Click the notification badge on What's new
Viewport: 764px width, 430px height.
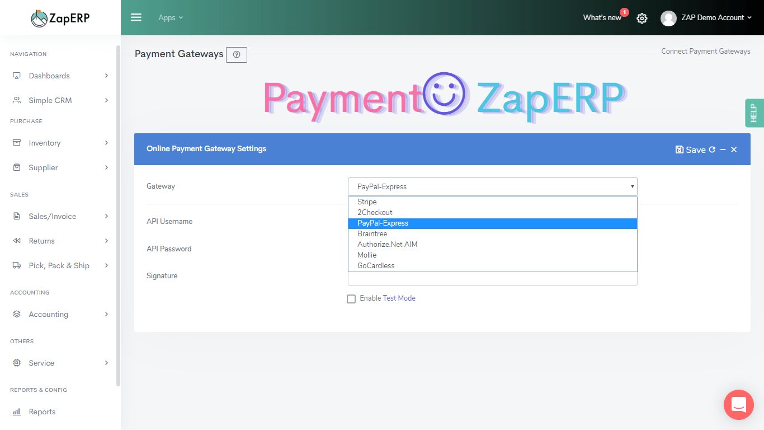point(624,12)
